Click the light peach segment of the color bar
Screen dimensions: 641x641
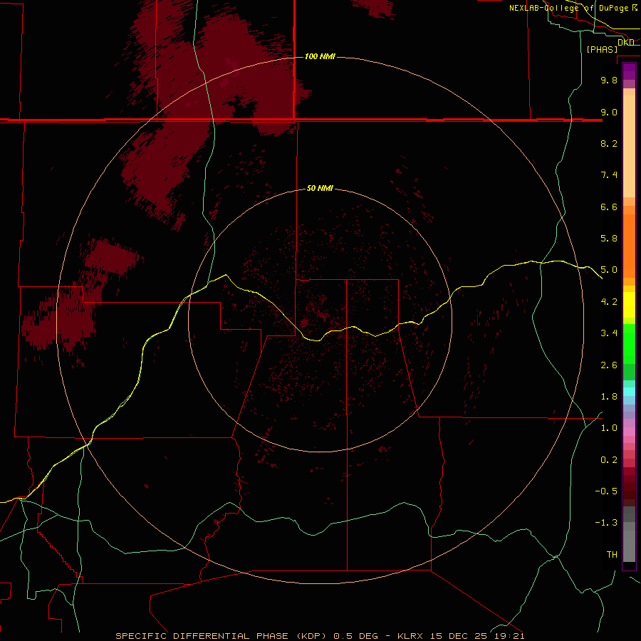click(x=629, y=147)
